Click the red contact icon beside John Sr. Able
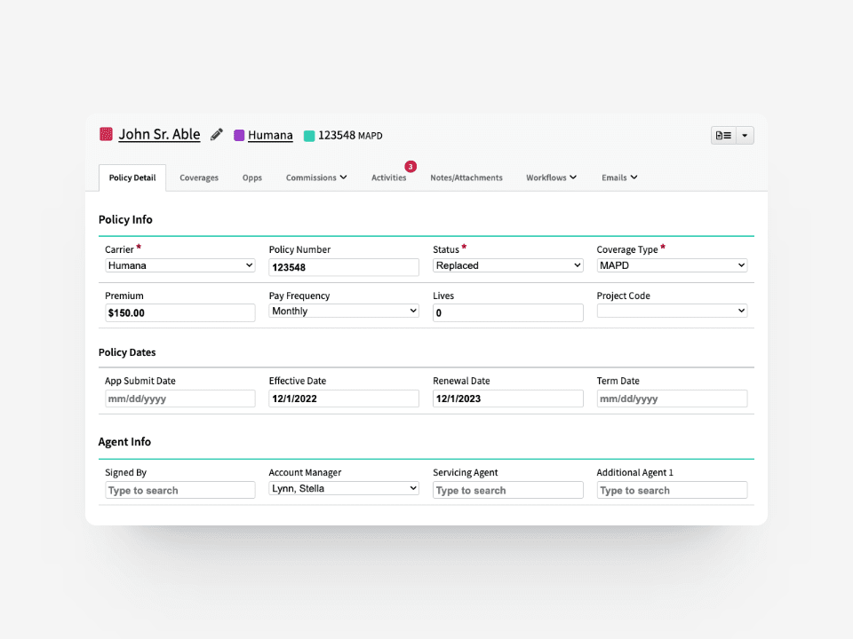853x639 pixels. tap(106, 134)
